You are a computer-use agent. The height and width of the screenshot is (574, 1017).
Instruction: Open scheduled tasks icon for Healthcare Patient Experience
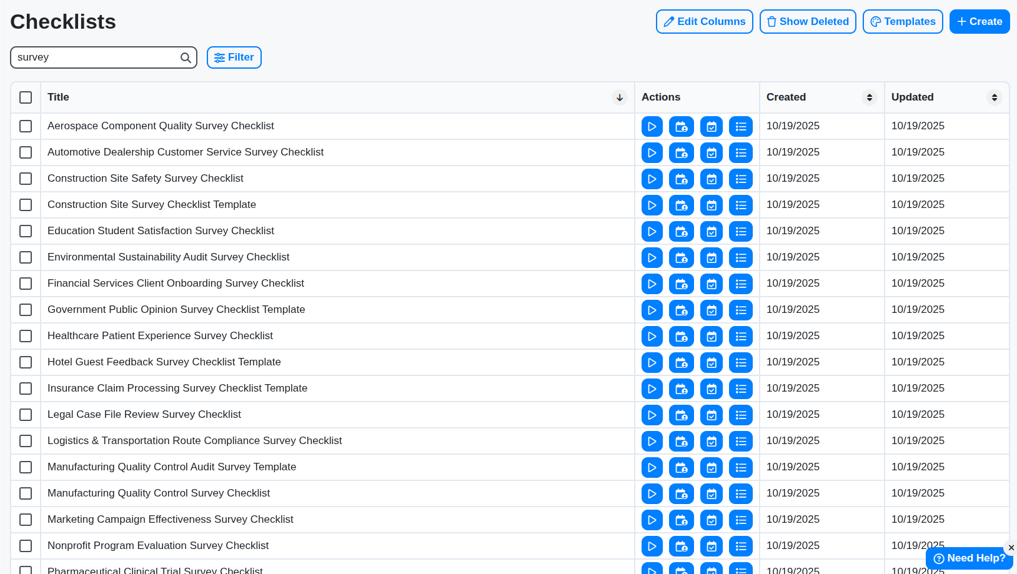(x=712, y=336)
